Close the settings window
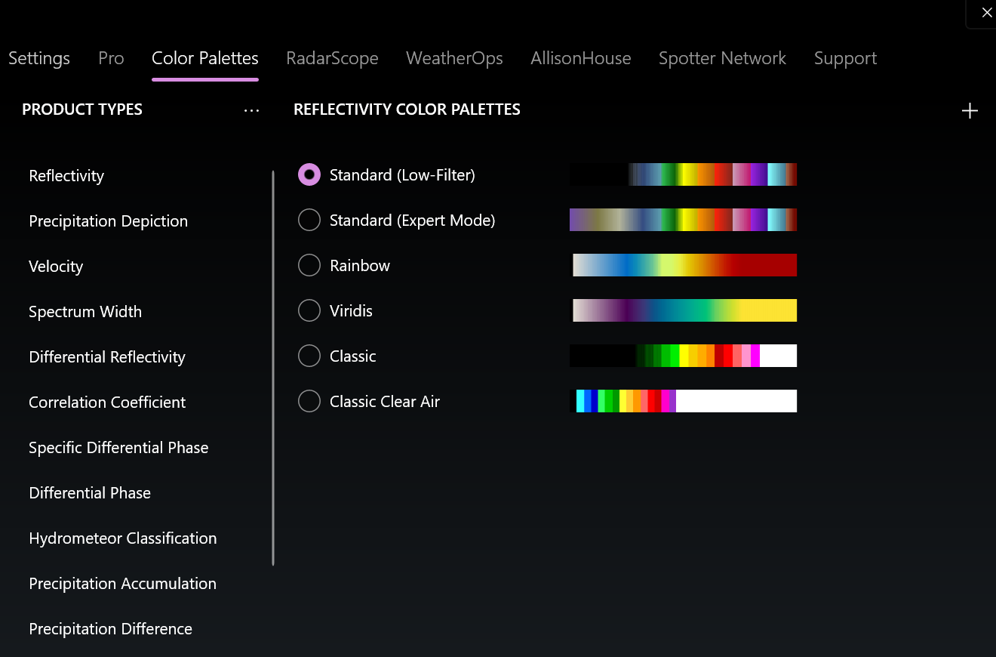 [986, 13]
